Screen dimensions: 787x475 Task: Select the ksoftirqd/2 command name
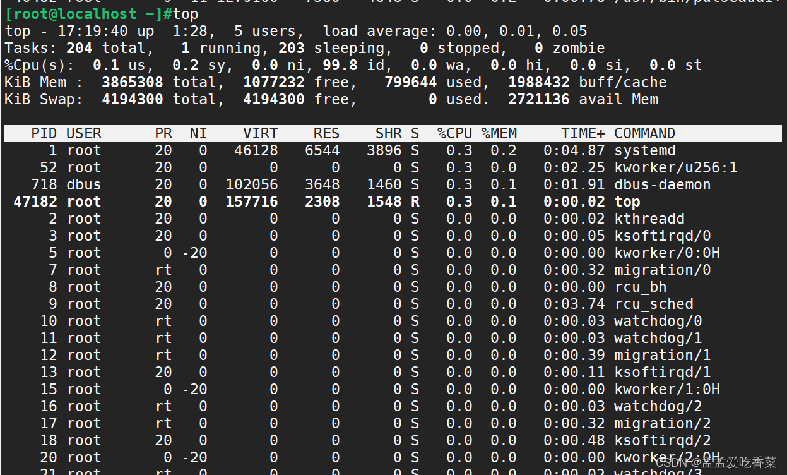click(x=663, y=440)
